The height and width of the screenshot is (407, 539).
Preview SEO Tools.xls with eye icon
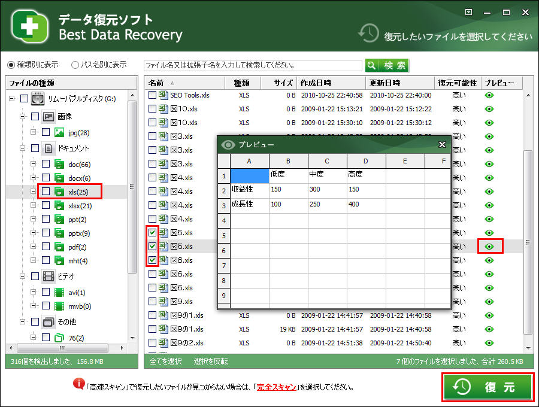coord(489,95)
